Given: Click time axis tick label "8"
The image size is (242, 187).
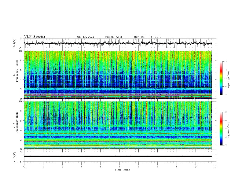Looking at the screenshot, I should click(177, 167).
